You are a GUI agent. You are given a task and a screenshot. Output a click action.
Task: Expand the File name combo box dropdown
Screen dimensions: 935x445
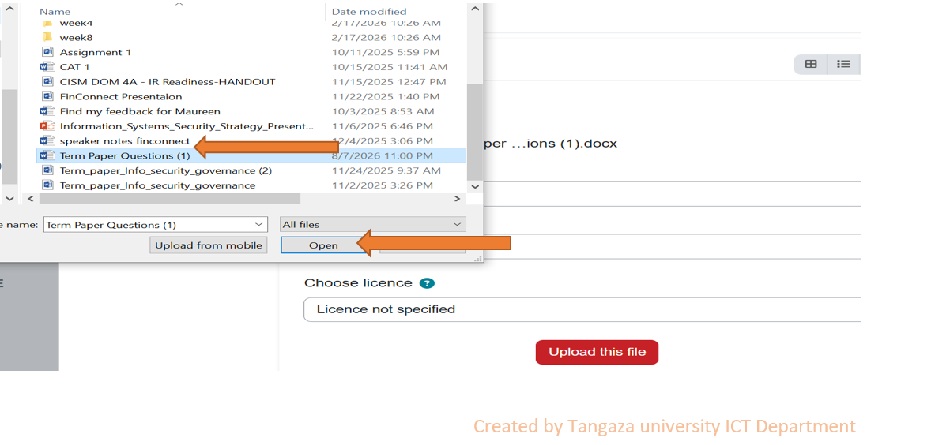[x=259, y=225]
